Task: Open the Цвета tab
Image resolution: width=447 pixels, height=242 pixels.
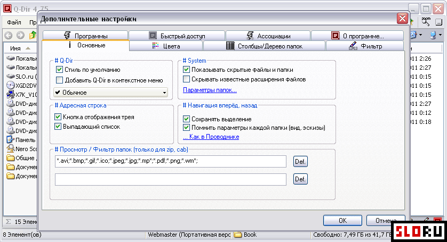Action: point(166,46)
